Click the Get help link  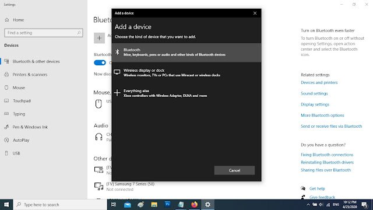point(317,188)
